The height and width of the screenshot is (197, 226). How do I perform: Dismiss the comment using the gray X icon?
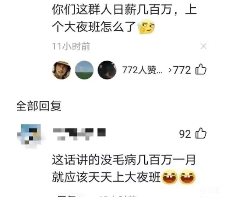coord(204,46)
